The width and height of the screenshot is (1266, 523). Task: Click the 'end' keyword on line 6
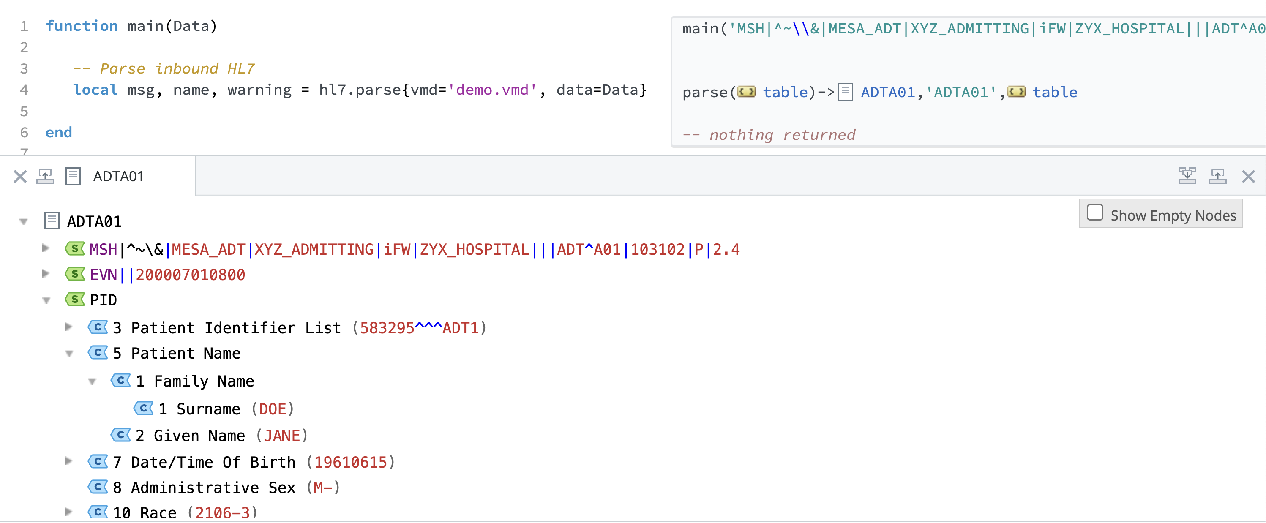(59, 133)
